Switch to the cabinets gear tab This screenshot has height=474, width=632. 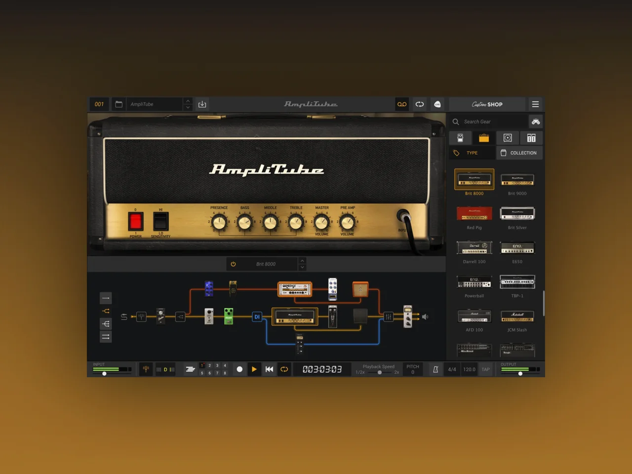[508, 138]
